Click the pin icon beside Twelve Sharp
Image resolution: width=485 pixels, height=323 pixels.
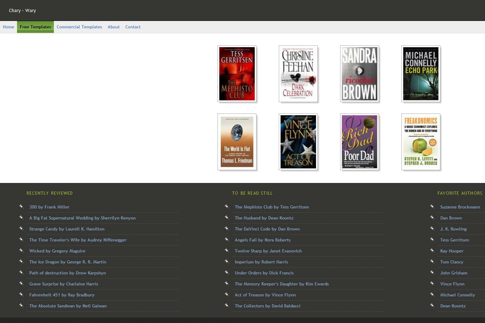[227, 250]
